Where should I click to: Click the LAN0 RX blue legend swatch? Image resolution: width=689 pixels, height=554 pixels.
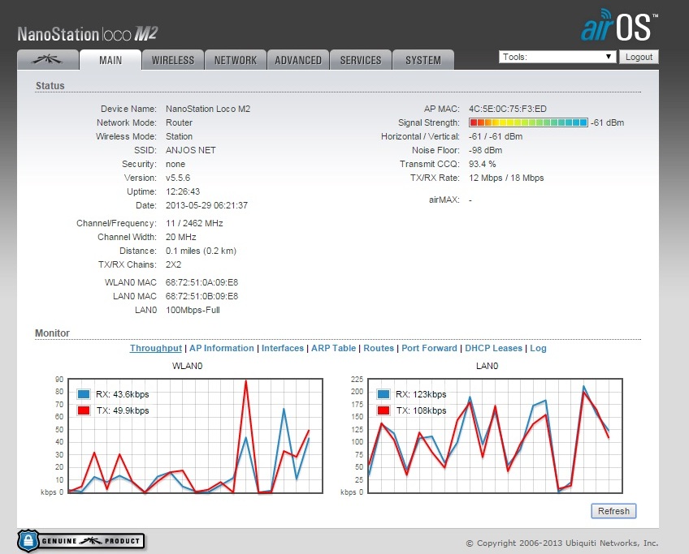click(383, 394)
